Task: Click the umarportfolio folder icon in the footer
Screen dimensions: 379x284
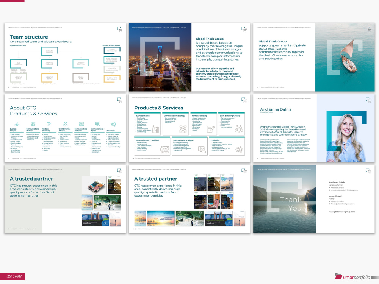Action: pyautogui.click(x=338, y=277)
